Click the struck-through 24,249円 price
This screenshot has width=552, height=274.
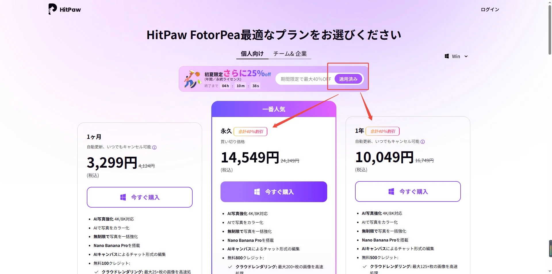290,161
